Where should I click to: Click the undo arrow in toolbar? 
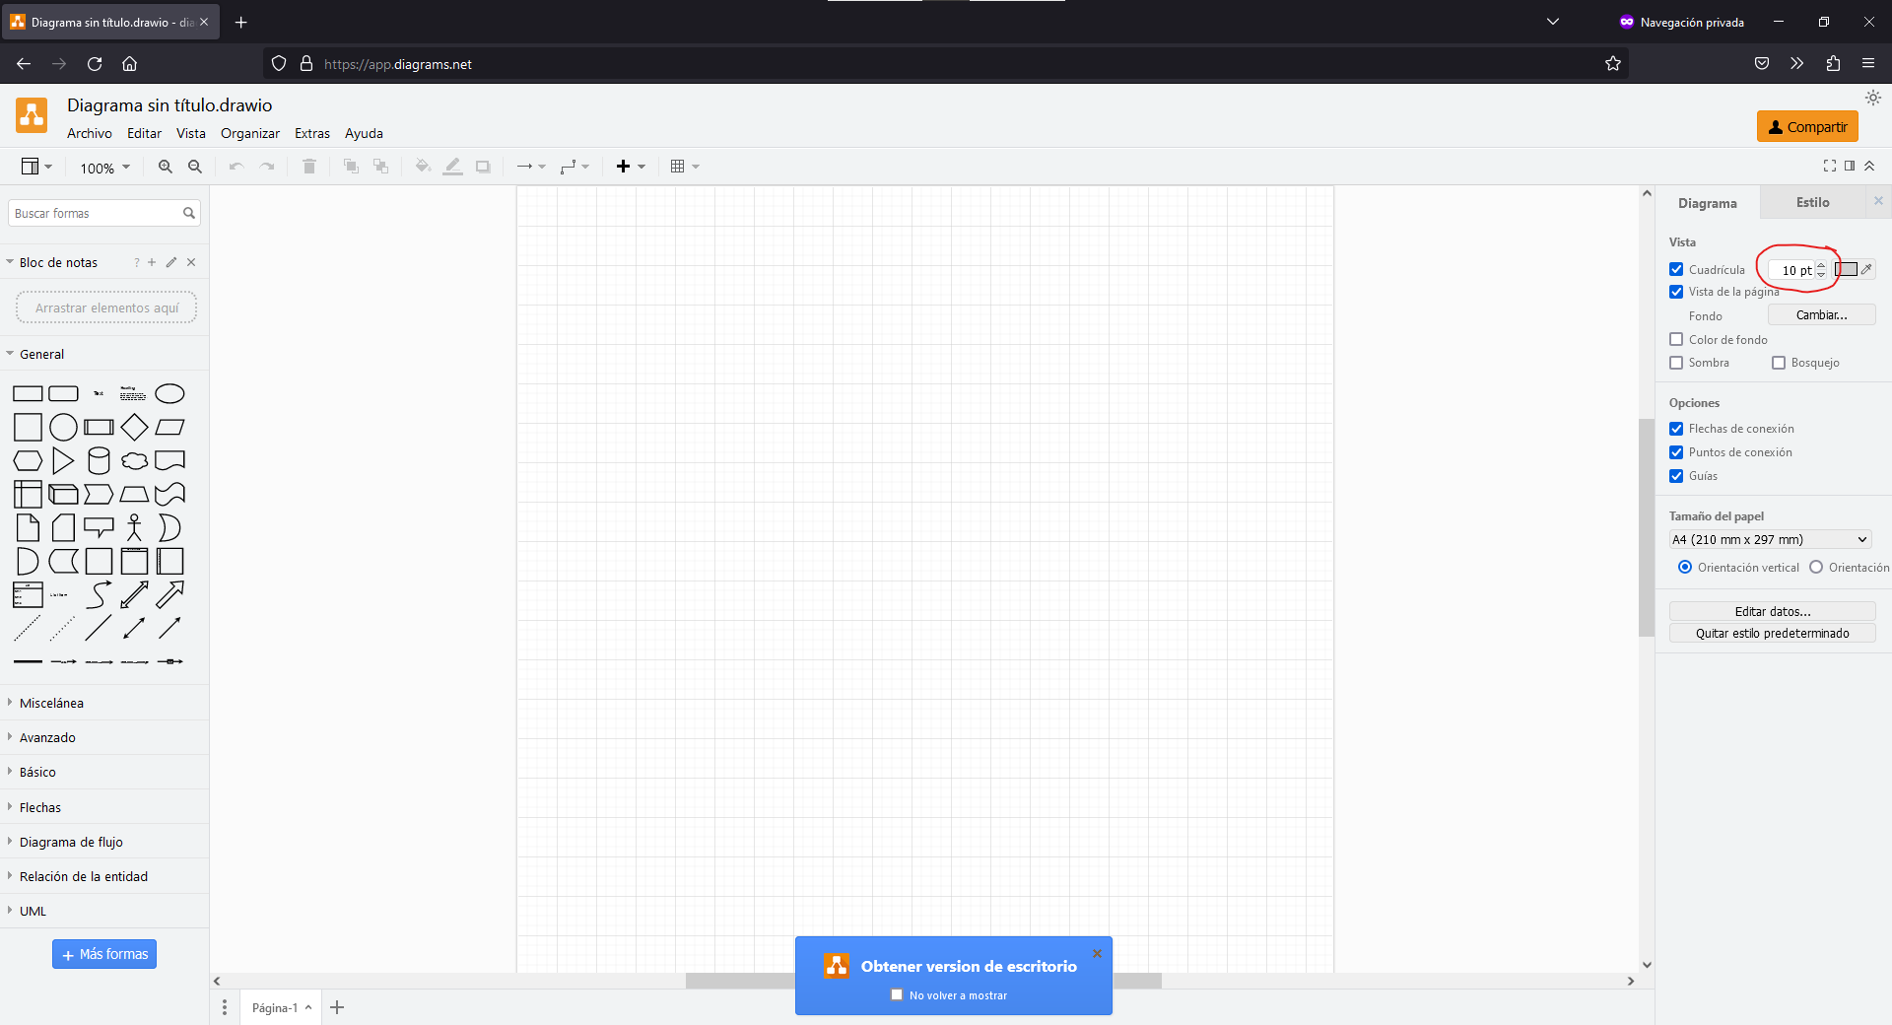point(236,167)
